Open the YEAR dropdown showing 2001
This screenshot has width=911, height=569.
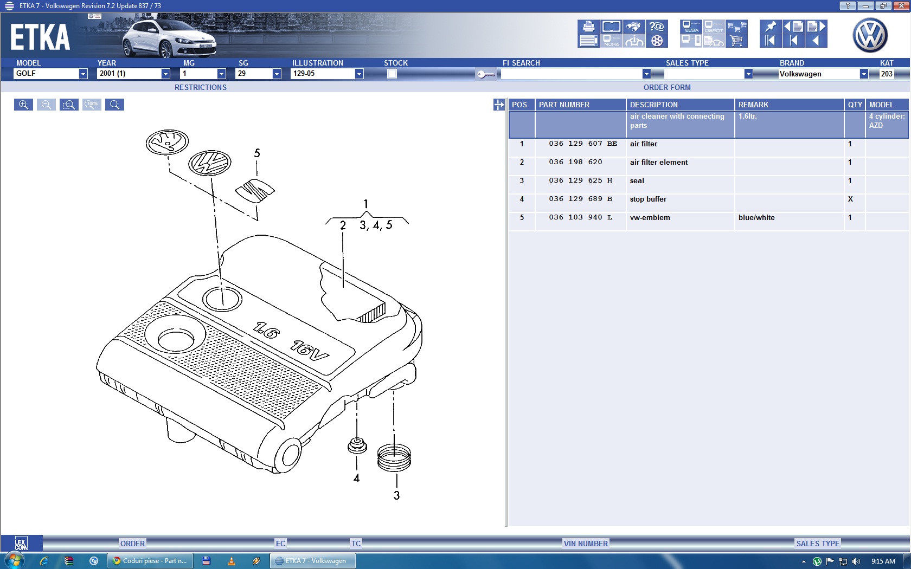click(x=165, y=74)
